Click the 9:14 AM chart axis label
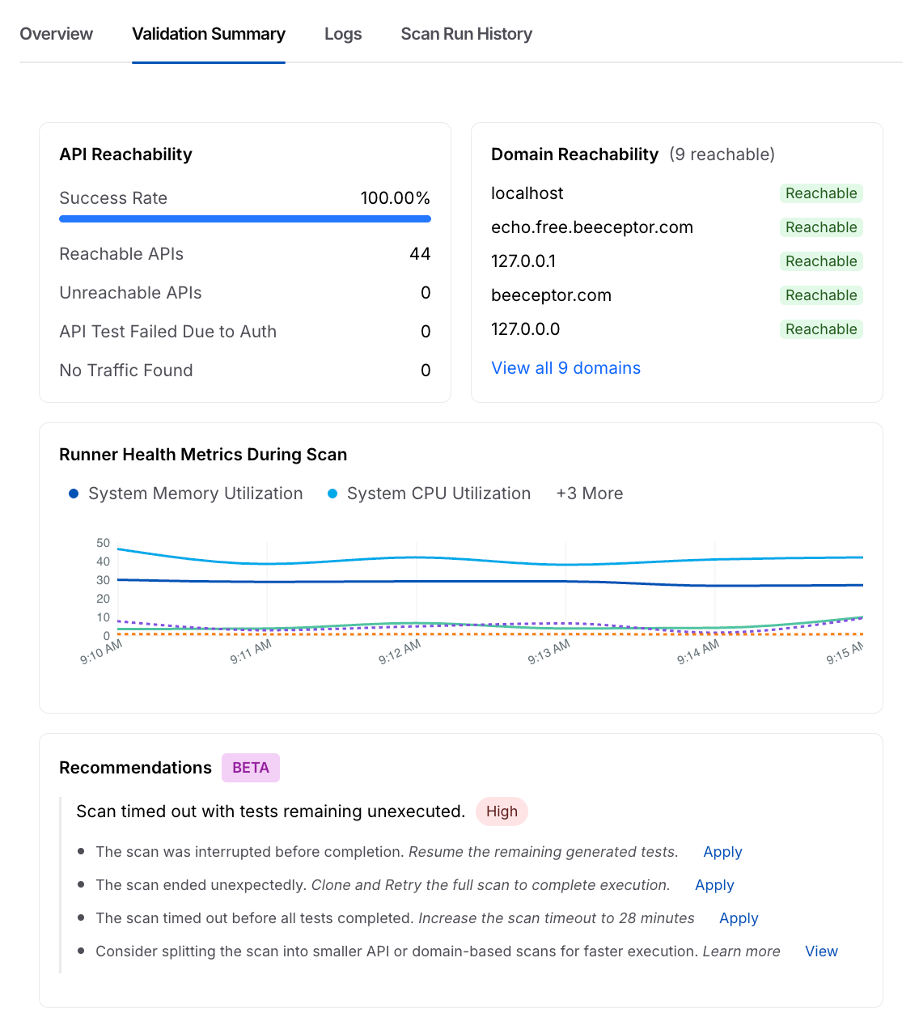Image resolution: width=919 pixels, height=1034 pixels. [698, 652]
